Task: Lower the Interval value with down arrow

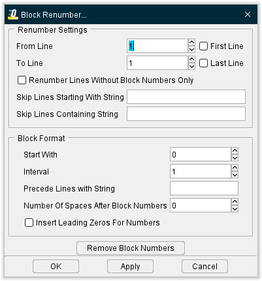Action: click(235, 174)
